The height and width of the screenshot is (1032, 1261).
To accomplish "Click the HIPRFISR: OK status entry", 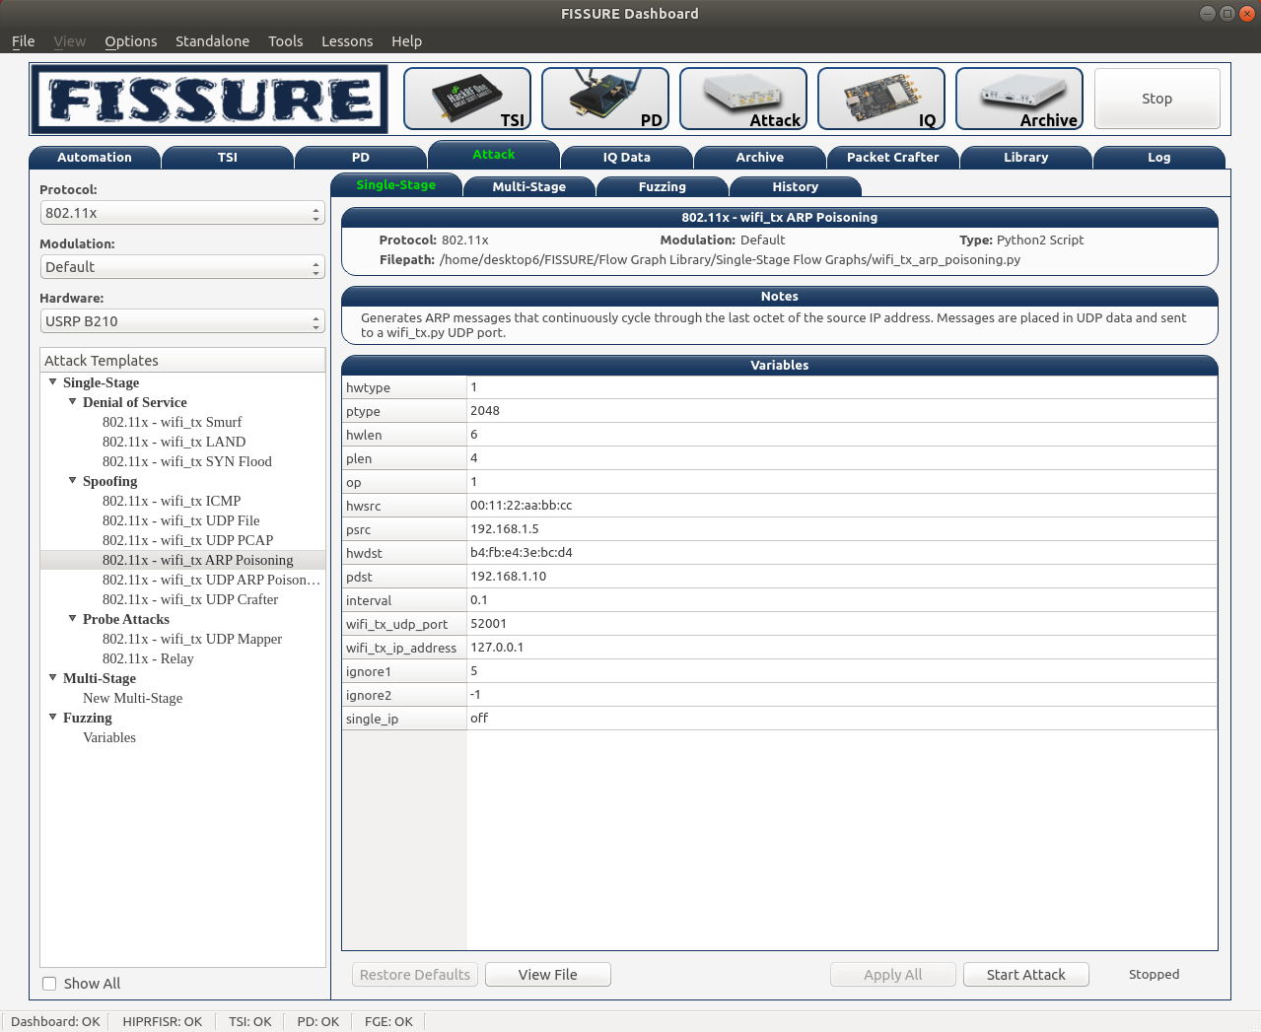I will [x=163, y=1022].
